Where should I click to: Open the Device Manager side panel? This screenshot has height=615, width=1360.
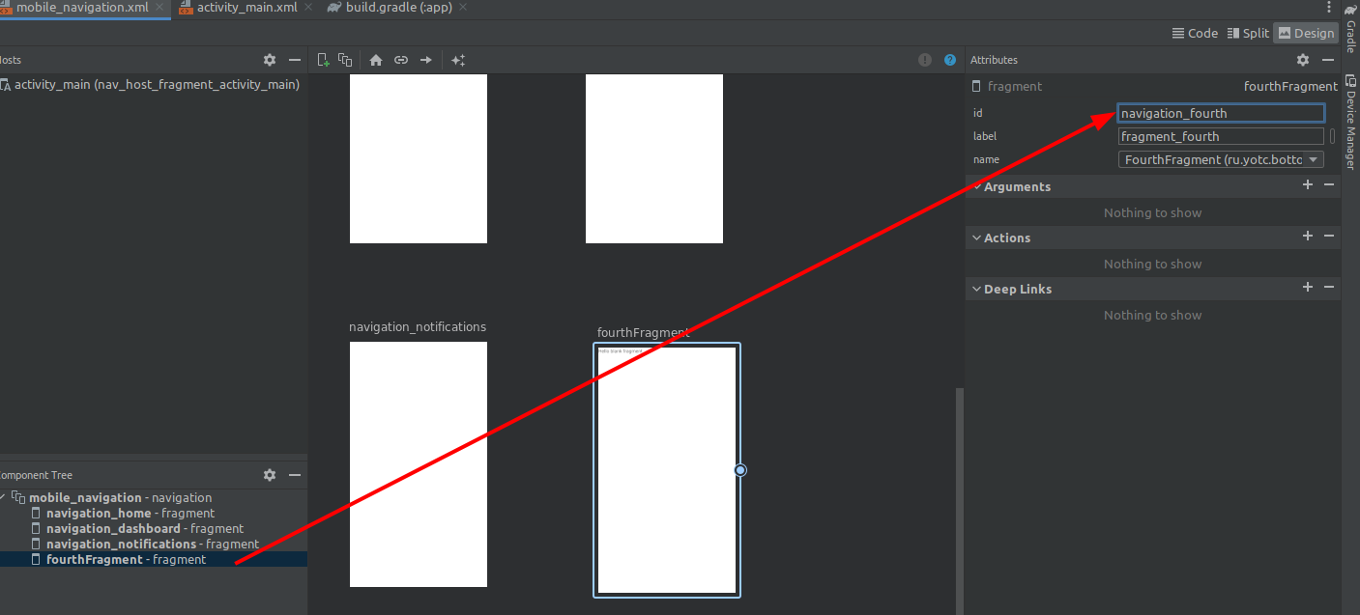pyautogui.click(x=1350, y=121)
